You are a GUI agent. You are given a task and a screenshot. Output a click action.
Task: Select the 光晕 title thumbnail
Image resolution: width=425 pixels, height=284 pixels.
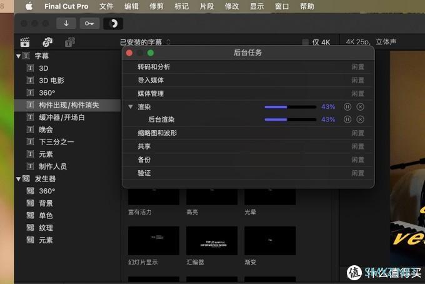(x=270, y=196)
